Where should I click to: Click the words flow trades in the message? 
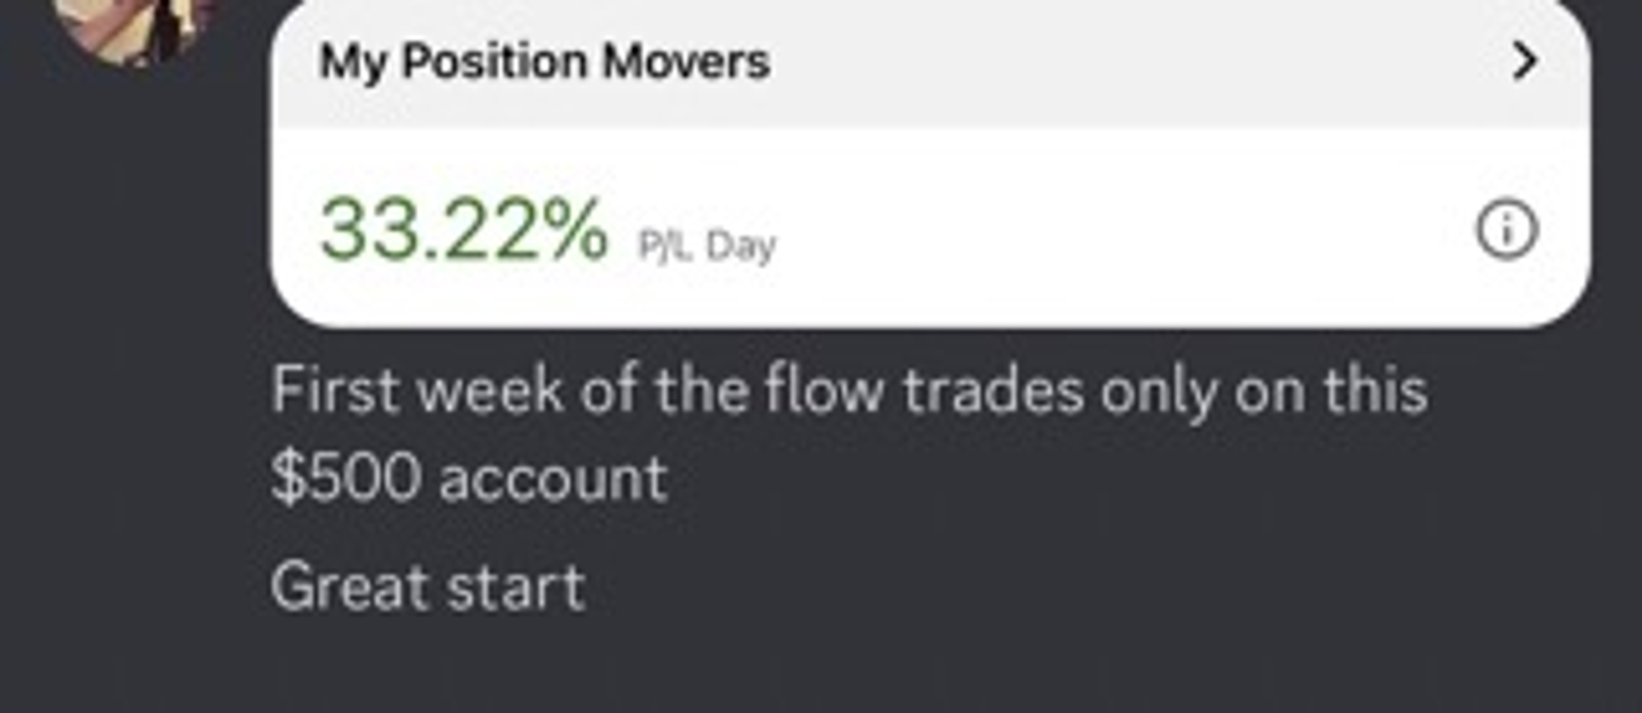point(924,390)
